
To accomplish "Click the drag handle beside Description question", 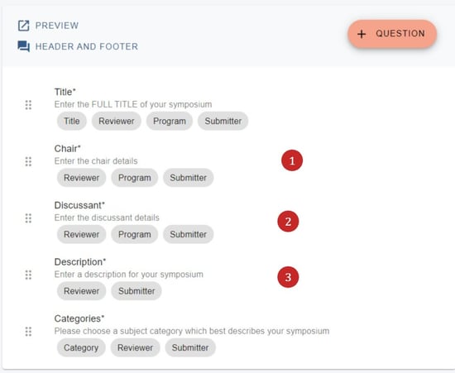I will point(28,275).
